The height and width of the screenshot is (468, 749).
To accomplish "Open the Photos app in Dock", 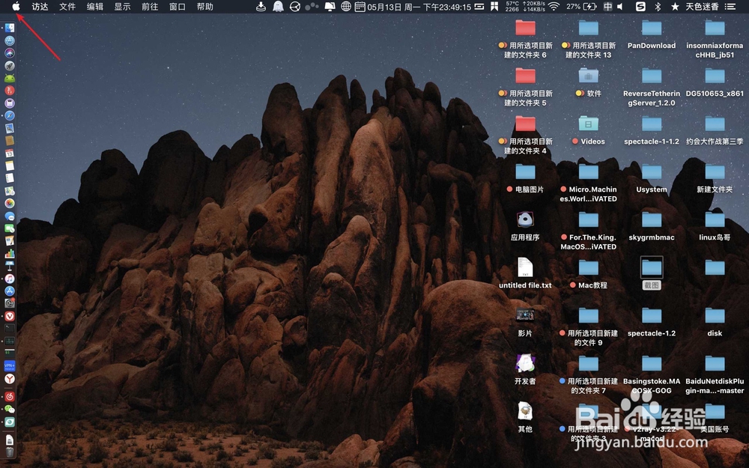I will 10,204.
